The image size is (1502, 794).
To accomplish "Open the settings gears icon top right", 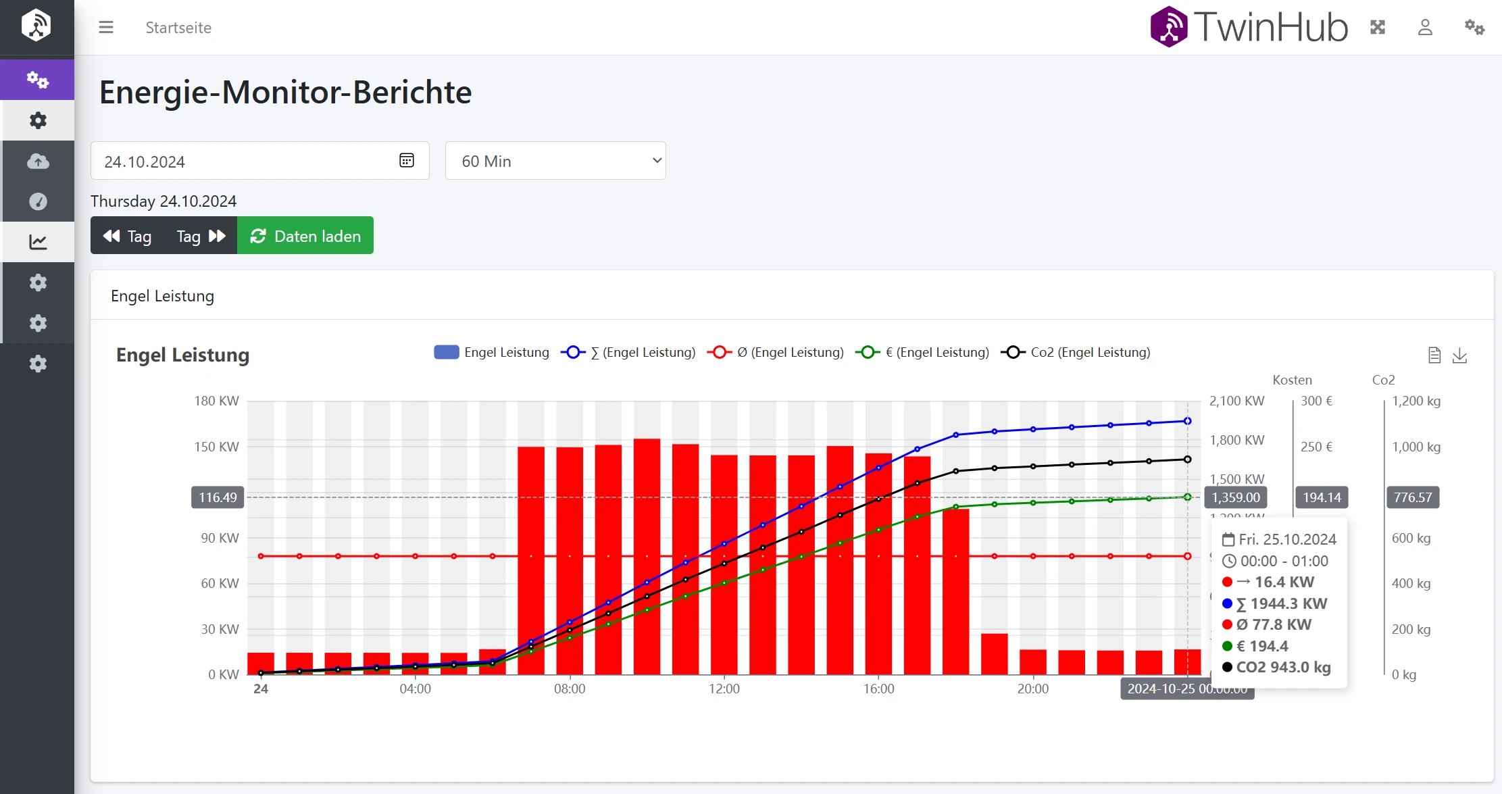I will click(x=1474, y=28).
